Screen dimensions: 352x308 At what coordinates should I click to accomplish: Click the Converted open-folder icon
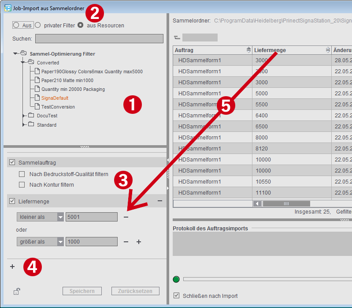coord(31,62)
